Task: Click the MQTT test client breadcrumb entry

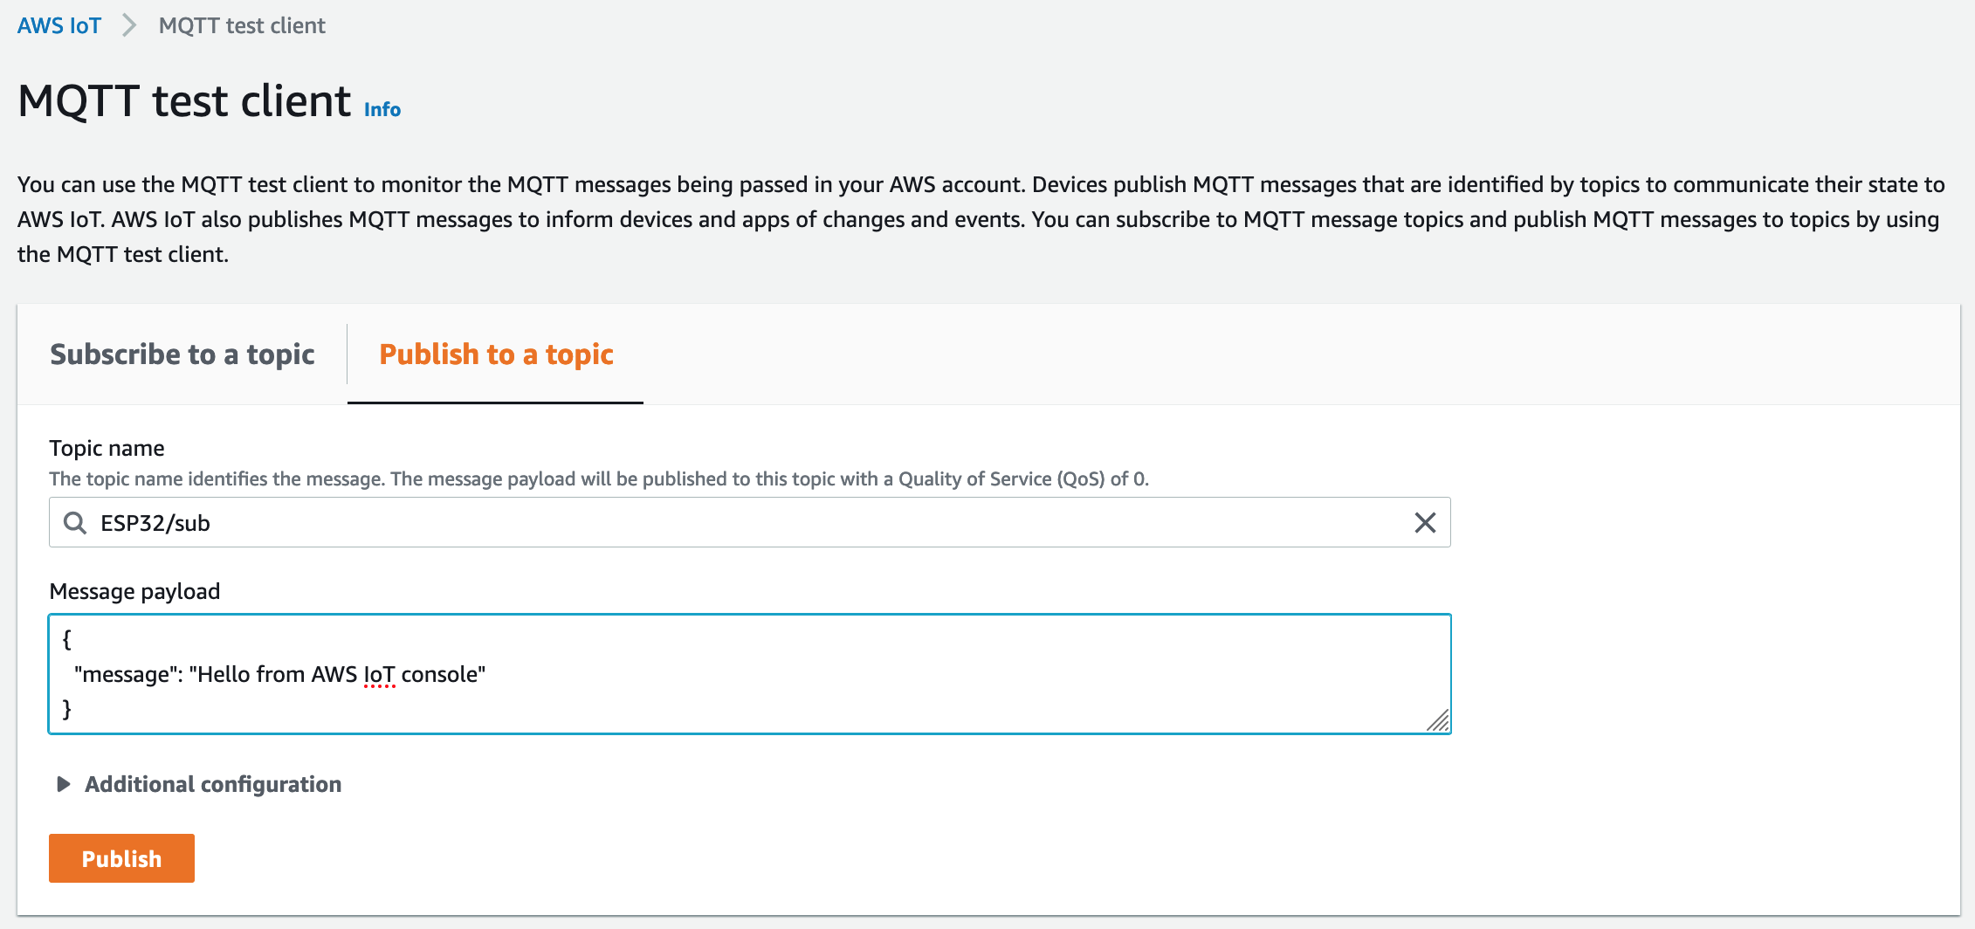Action: click(x=241, y=25)
